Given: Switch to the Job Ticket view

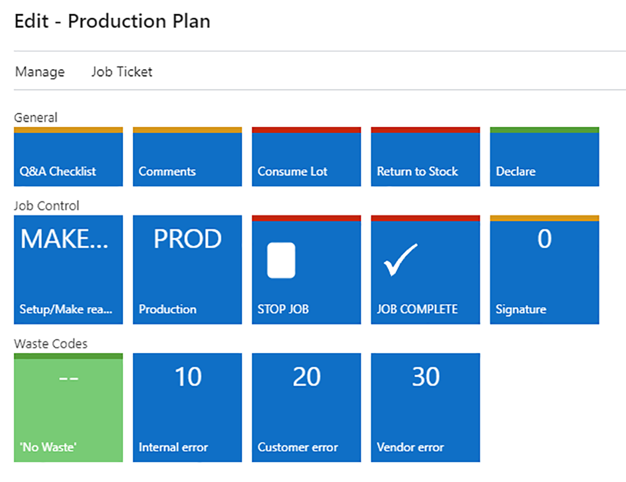Looking at the screenshot, I should [x=121, y=71].
